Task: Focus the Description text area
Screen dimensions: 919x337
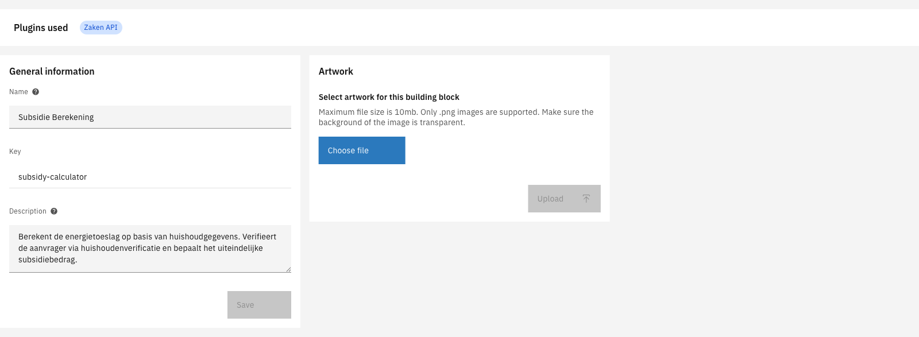Action: point(150,249)
